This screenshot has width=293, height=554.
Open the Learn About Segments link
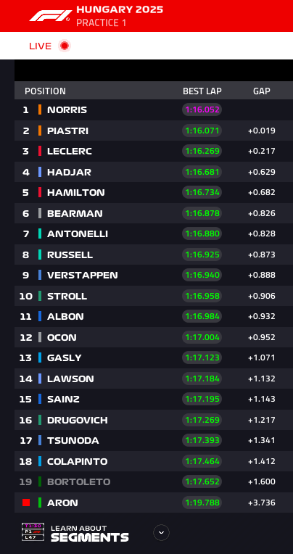(90, 534)
